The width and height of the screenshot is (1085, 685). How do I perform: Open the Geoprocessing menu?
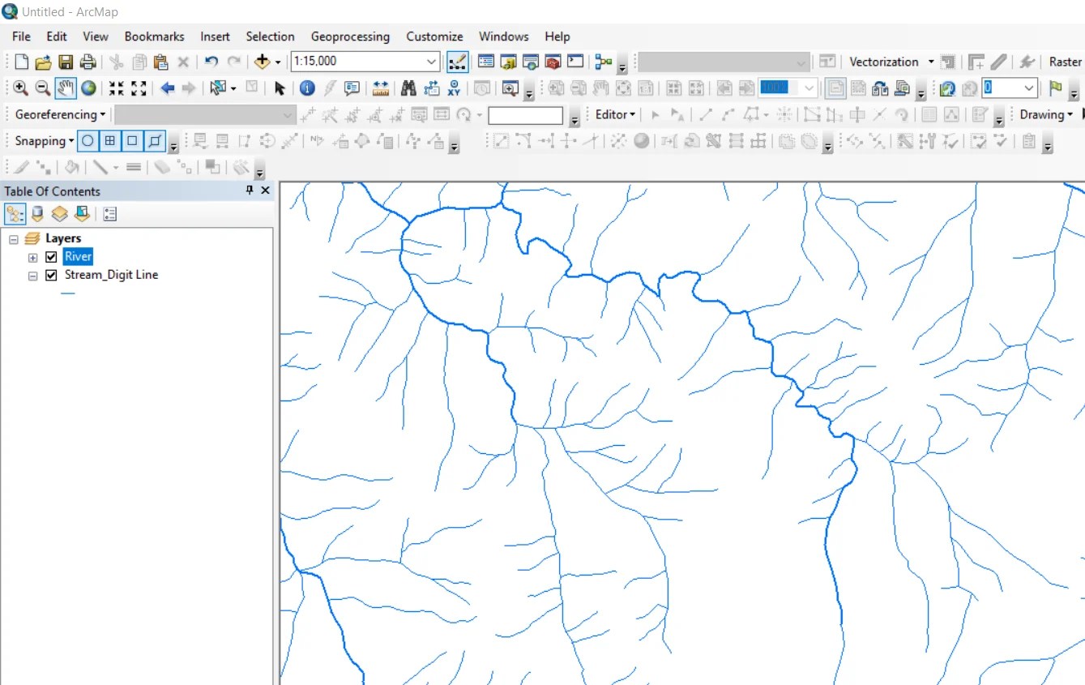point(350,36)
